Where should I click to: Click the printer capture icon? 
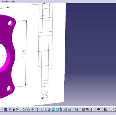click(x=76, y=109)
